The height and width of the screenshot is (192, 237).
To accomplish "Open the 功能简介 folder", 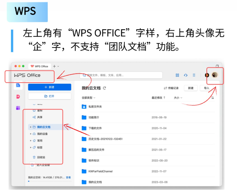I will click(x=94, y=117).
